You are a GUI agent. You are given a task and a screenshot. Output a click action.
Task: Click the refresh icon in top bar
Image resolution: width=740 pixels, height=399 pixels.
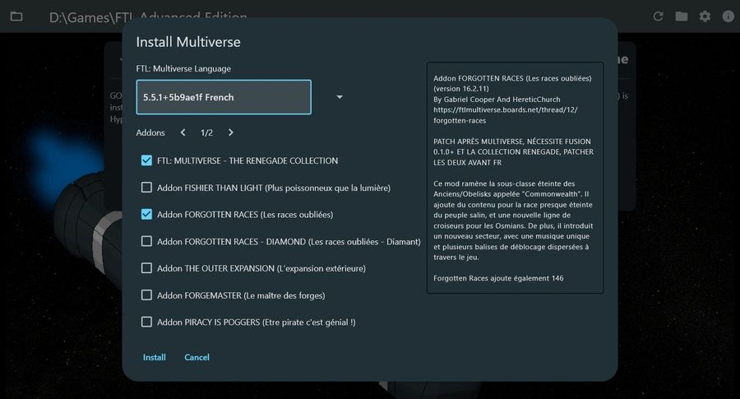click(x=658, y=16)
